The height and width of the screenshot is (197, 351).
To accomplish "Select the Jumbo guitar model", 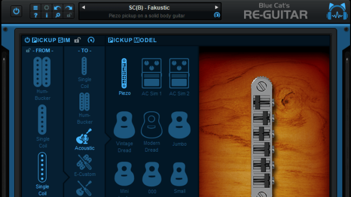I will (x=179, y=129).
